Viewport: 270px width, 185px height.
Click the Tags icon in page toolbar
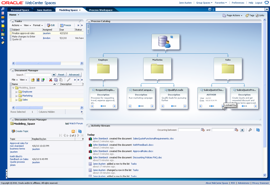pos(247,16)
